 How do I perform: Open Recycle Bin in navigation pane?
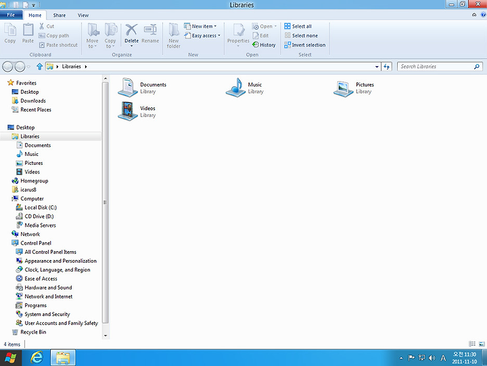[x=33, y=332]
